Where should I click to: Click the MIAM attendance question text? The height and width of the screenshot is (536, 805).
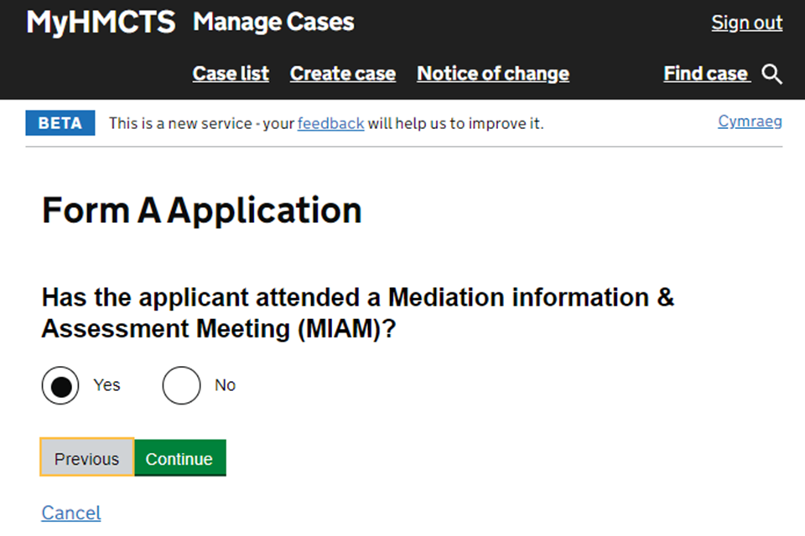pyautogui.click(x=358, y=312)
